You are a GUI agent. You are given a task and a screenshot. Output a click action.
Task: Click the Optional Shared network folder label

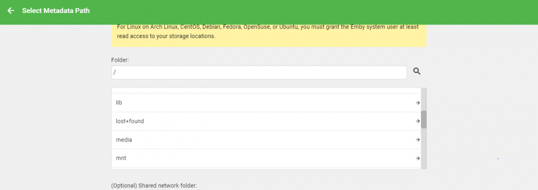click(154, 186)
